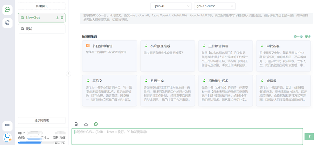Click the green icon on 写软文 card
314x145 pixels.
(x=88, y=81)
